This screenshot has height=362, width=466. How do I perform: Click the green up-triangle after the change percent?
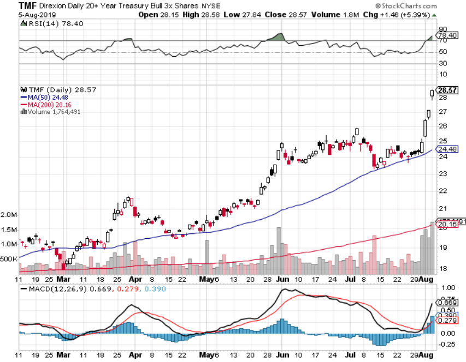point(434,15)
